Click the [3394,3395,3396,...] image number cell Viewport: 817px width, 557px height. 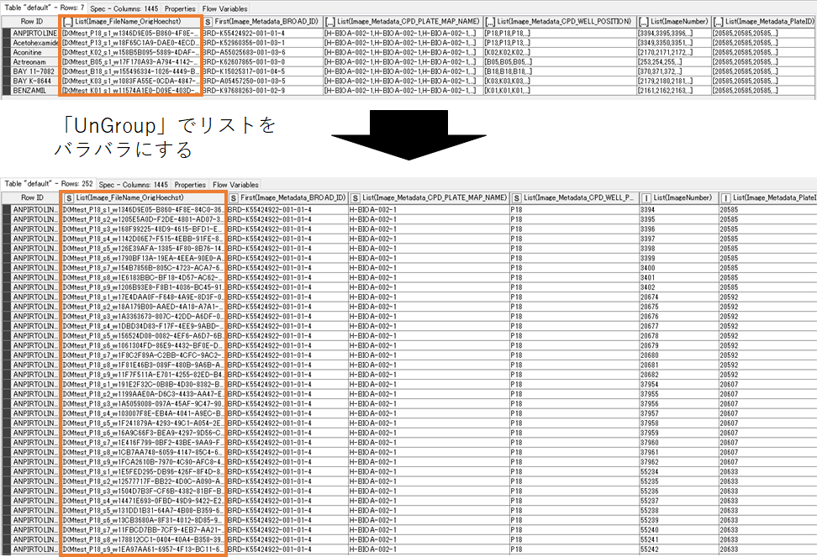coord(674,34)
